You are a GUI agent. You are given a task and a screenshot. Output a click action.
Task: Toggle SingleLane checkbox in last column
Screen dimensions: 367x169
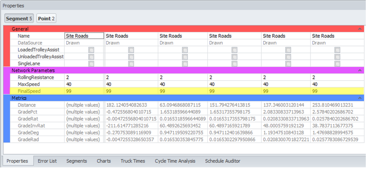(x=337, y=63)
